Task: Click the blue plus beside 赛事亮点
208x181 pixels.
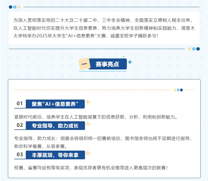Action: click(x=130, y=62)
